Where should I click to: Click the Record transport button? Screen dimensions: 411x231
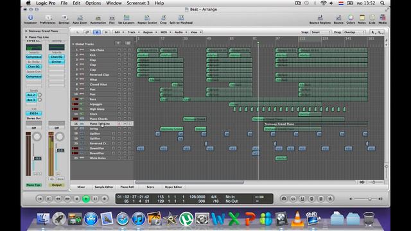tap(104, 199)
